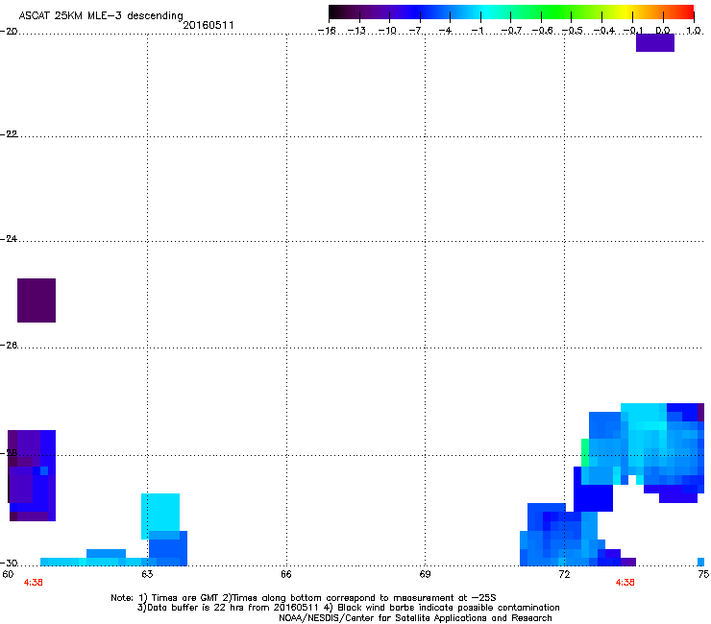
Task: Click the '-1' color scale label
Action: pos(477,31)
